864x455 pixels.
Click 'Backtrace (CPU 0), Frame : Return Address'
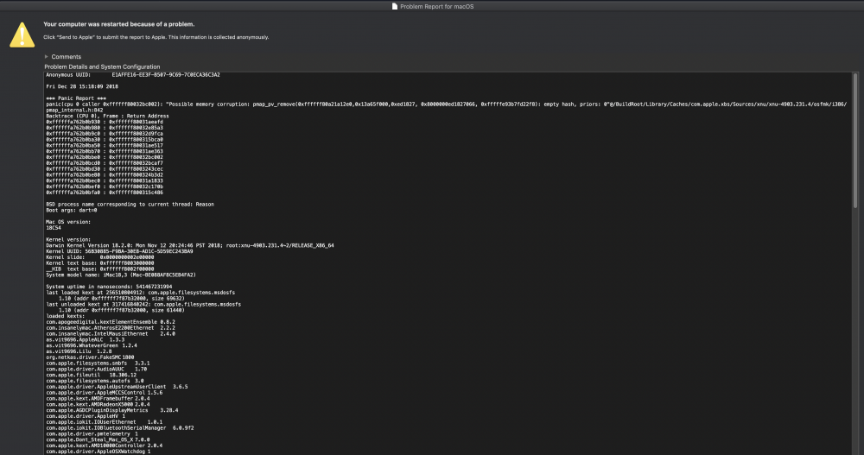[107, 117]
